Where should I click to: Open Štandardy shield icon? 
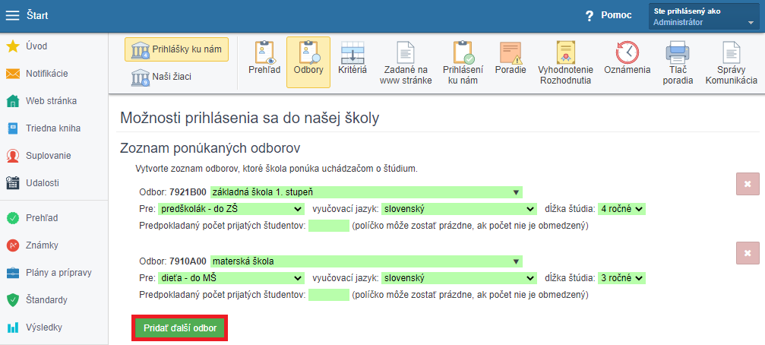click(12, 300)
